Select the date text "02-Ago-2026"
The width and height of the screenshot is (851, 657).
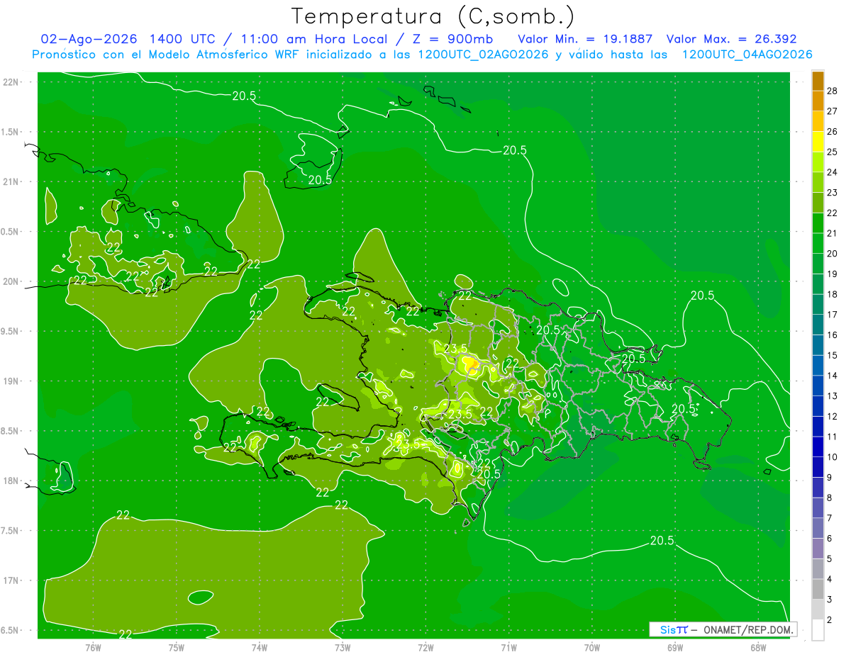[x=89, y=39]
